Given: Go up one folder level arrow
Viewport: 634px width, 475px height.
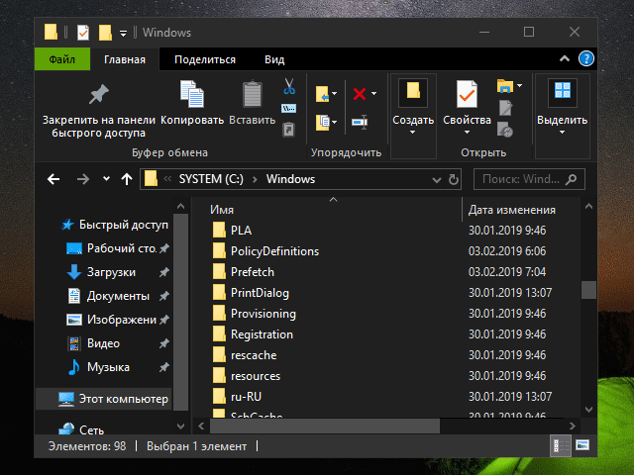Looking at the screenshot, I should (127, 179).
